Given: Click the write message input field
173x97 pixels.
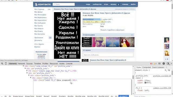Looking at the screenshot, I should click(x=108, y=55).
